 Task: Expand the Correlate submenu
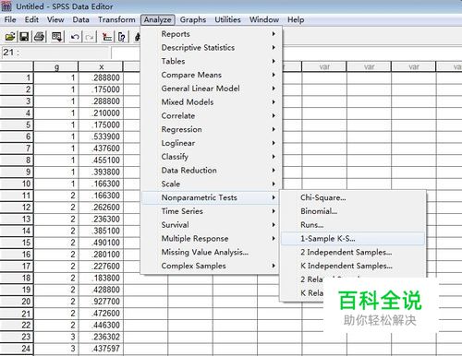tap(211, 116)
